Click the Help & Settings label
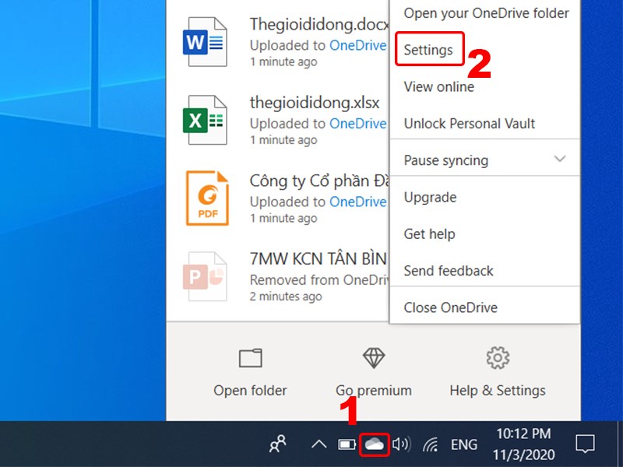Image resolution: width=623 pixels, height=467 pixels. (498, 391)
